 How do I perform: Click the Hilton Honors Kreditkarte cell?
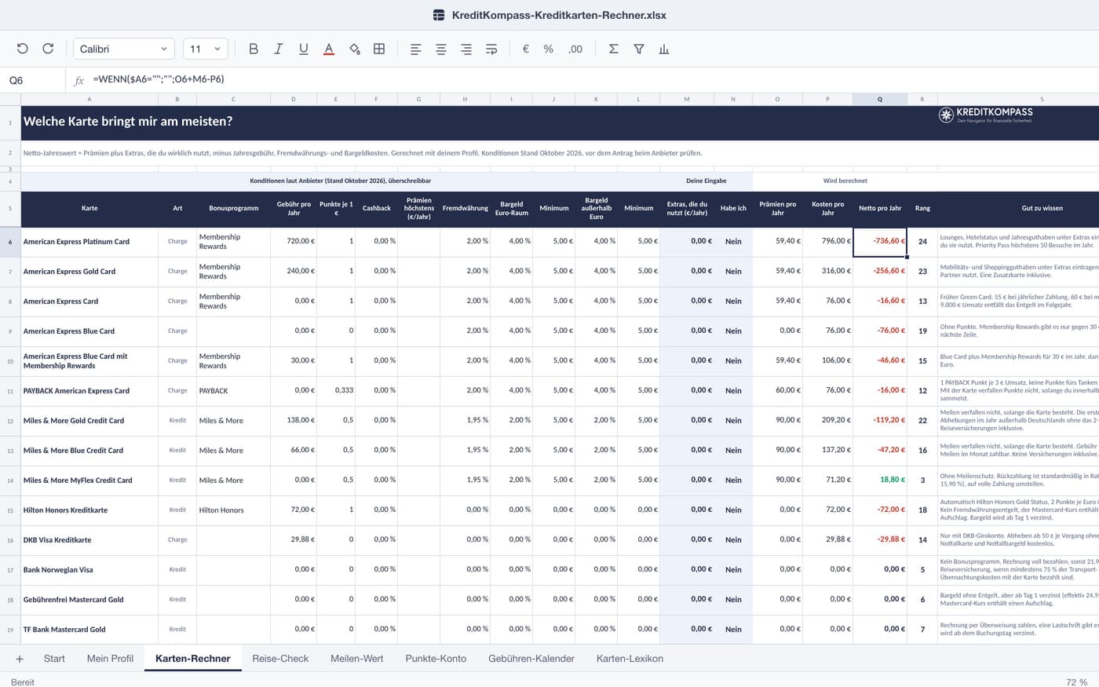pos(89,510)
